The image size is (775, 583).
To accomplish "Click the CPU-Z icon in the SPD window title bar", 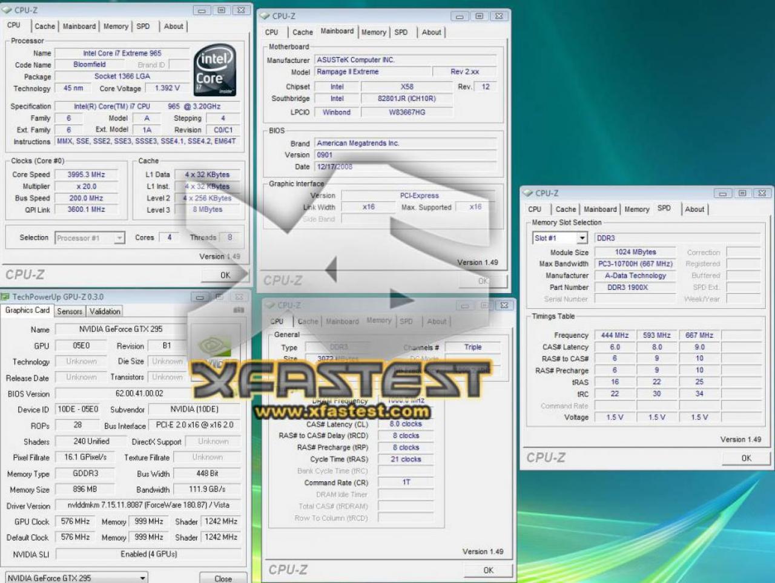I will pyautogui.click(x=527, y=193).
